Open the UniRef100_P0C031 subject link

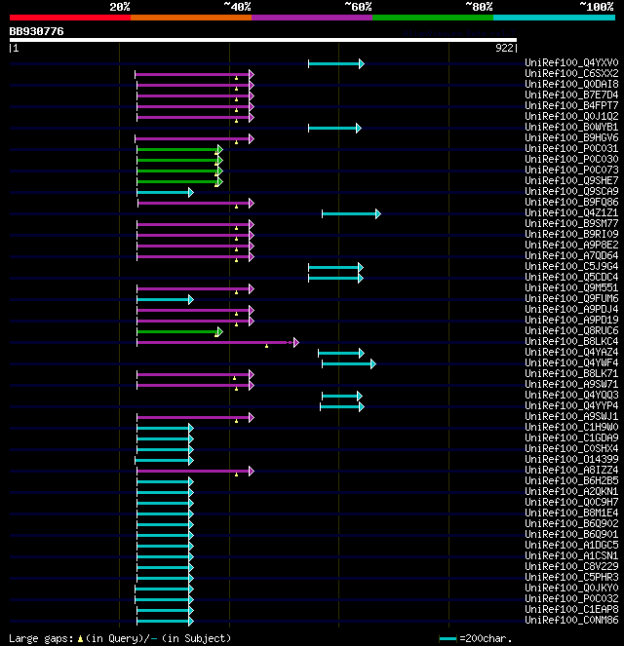571,148
